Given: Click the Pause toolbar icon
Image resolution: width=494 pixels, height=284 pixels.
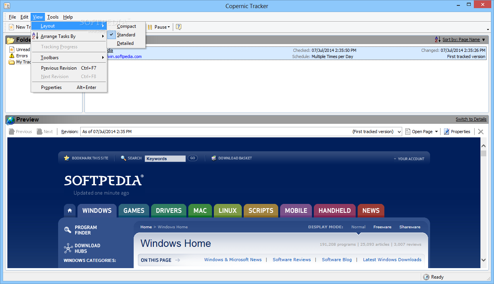Looking at the screenshot, I should 150,27.
